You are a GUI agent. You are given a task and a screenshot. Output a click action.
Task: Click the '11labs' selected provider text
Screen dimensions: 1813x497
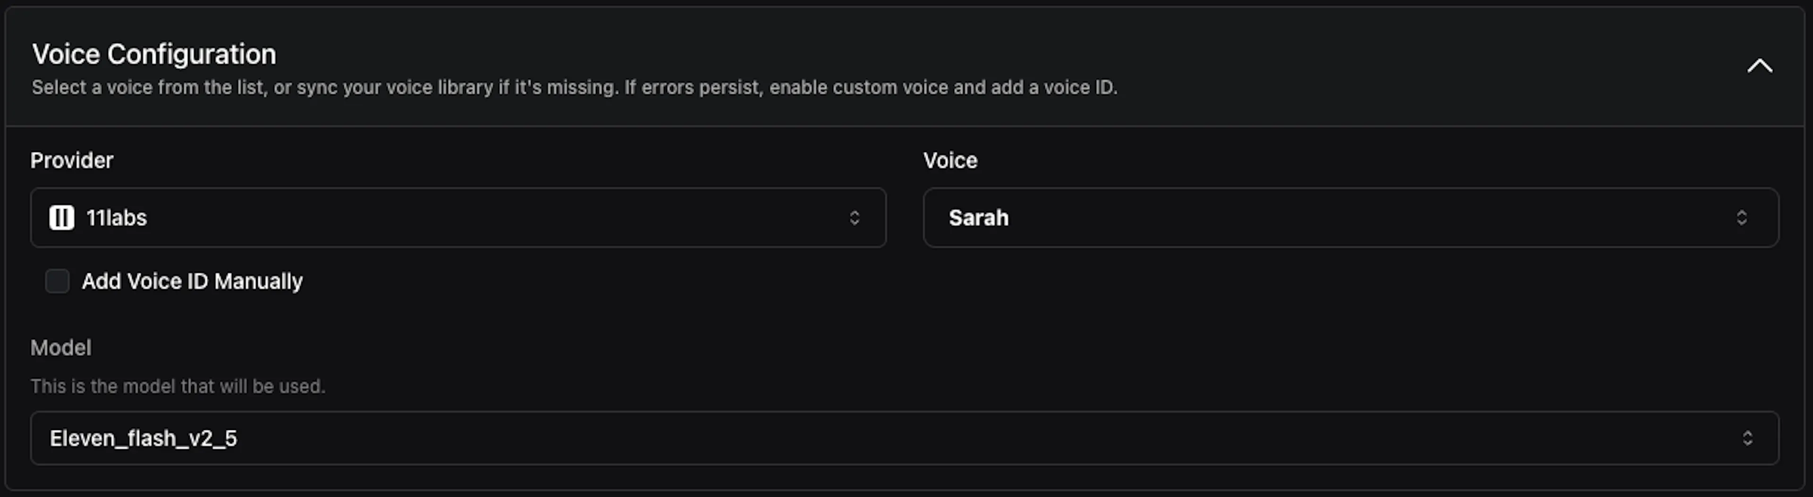(116, 218)
